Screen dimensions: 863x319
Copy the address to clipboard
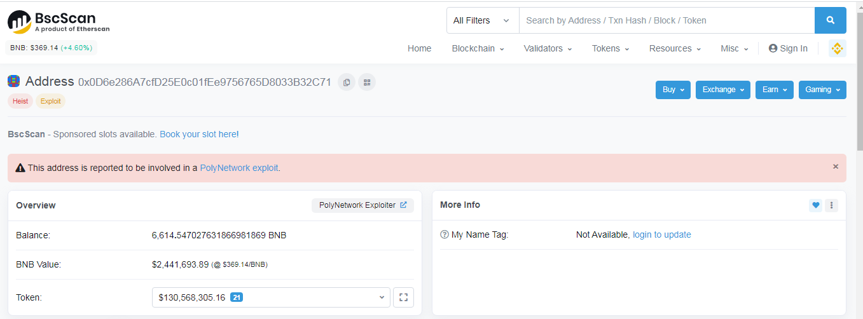tap(347, 82)
